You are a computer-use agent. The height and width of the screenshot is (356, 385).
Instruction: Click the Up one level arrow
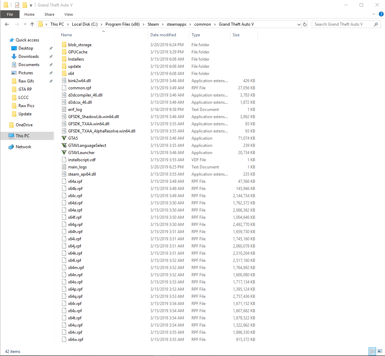pyautogui.click(x=32, y=24)
